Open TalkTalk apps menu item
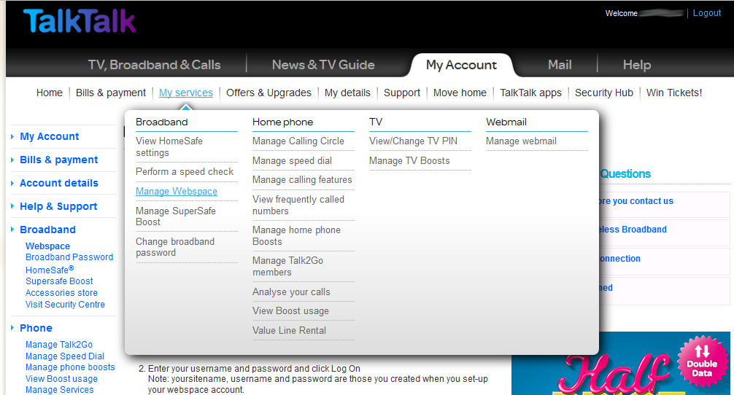This screenshot has width=734, height=395. click(x=530, y=93)
